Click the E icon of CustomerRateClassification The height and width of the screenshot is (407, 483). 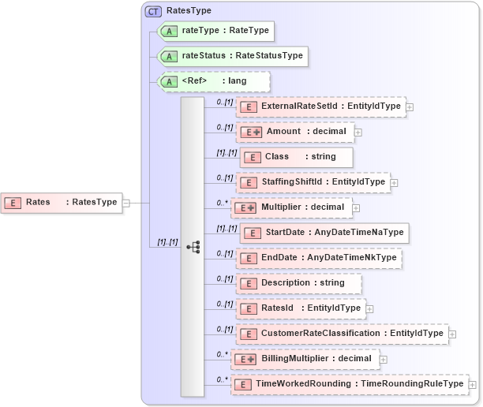click(x=249, y=334)
